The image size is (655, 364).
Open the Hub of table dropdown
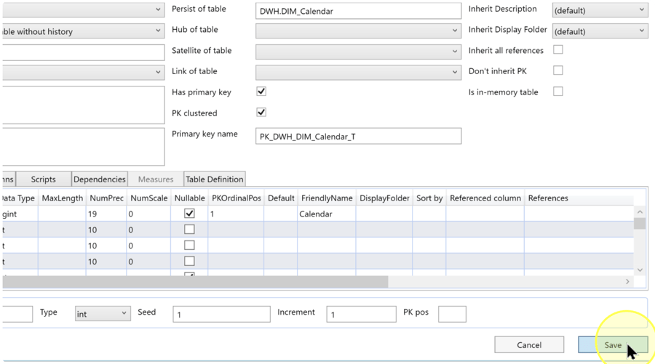358,31
